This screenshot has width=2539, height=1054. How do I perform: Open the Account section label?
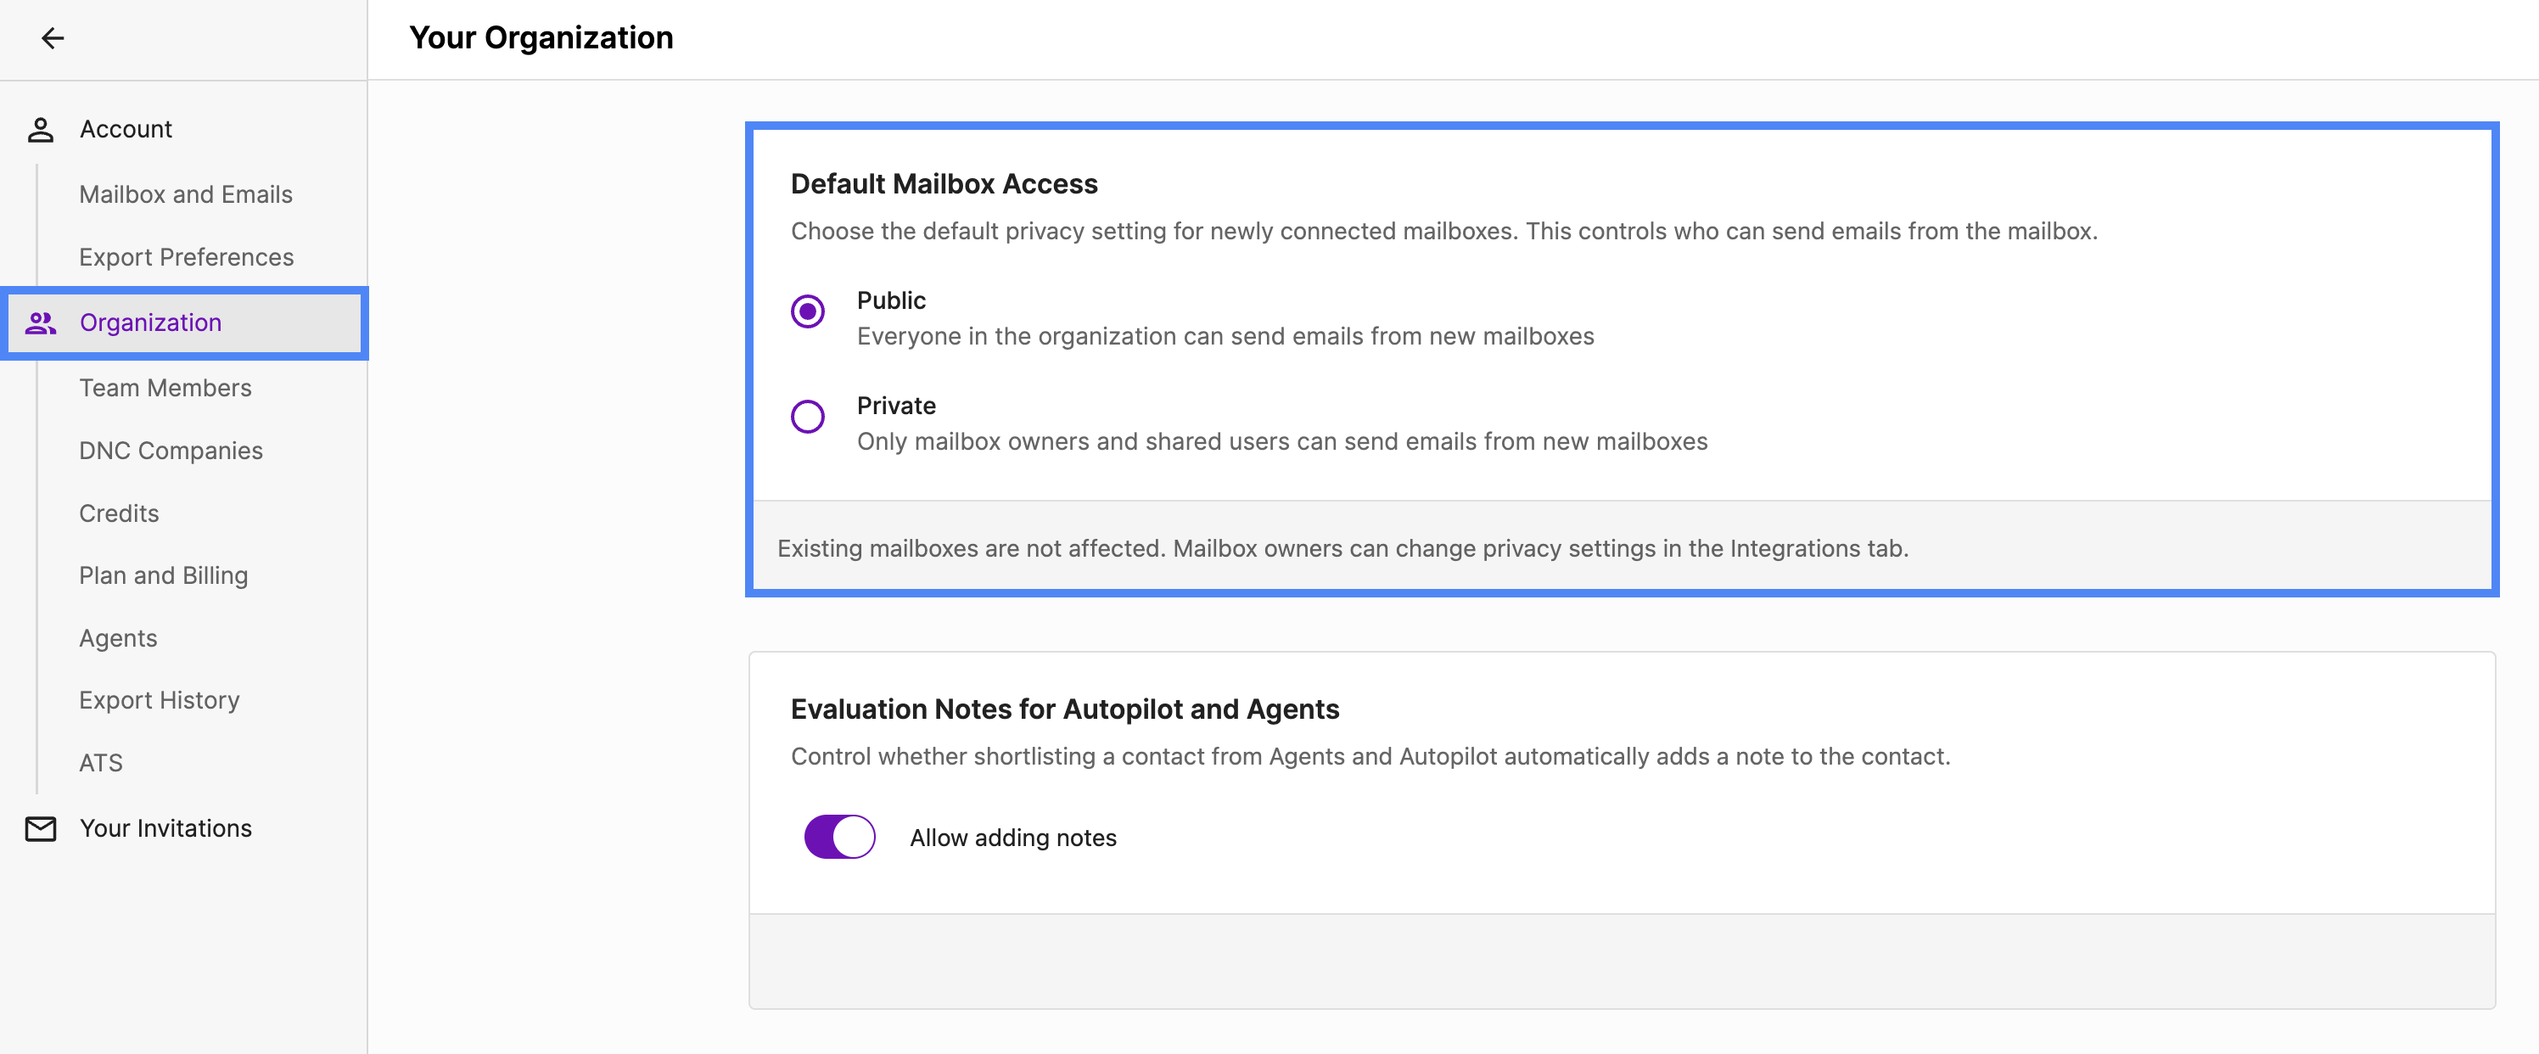[x=126, y=129]
